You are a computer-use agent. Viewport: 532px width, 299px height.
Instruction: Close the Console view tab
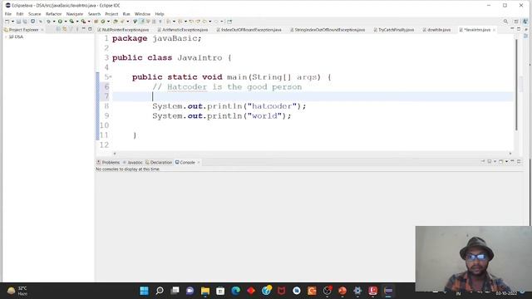[x=199, y=163]
